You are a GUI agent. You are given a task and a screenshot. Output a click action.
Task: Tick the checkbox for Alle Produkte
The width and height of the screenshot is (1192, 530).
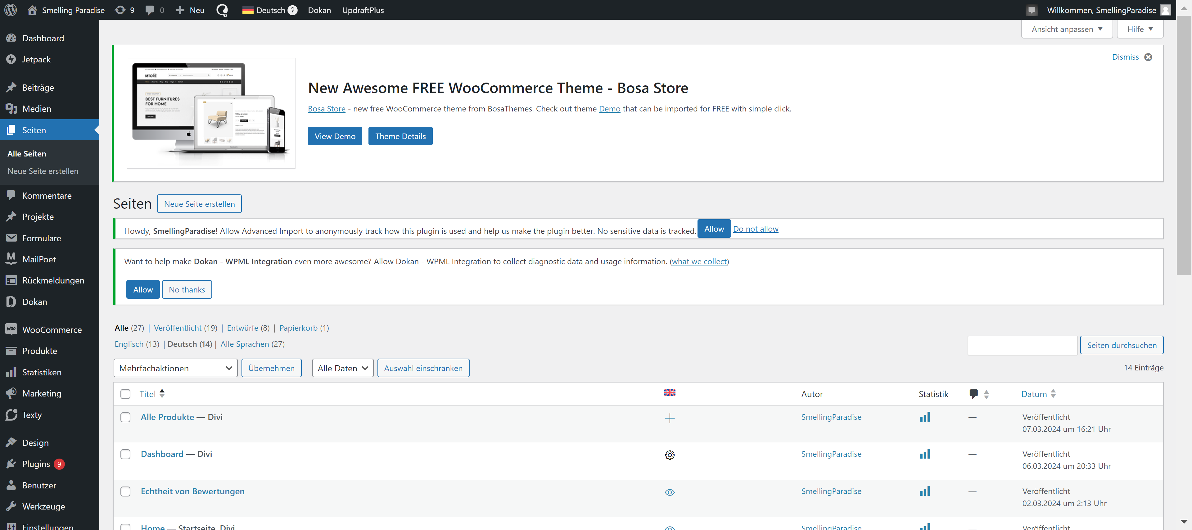coord(125,417)
